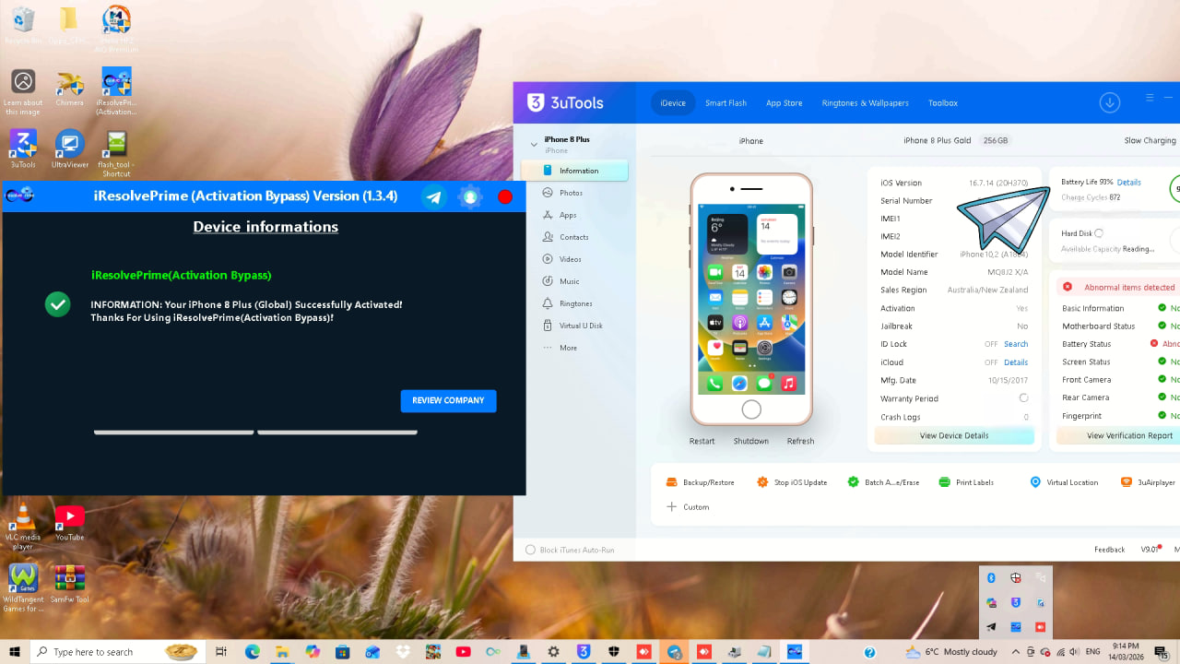Click View Device Details button
The height and width of the screenshot is (664, 1180).
tap(954, 435)
